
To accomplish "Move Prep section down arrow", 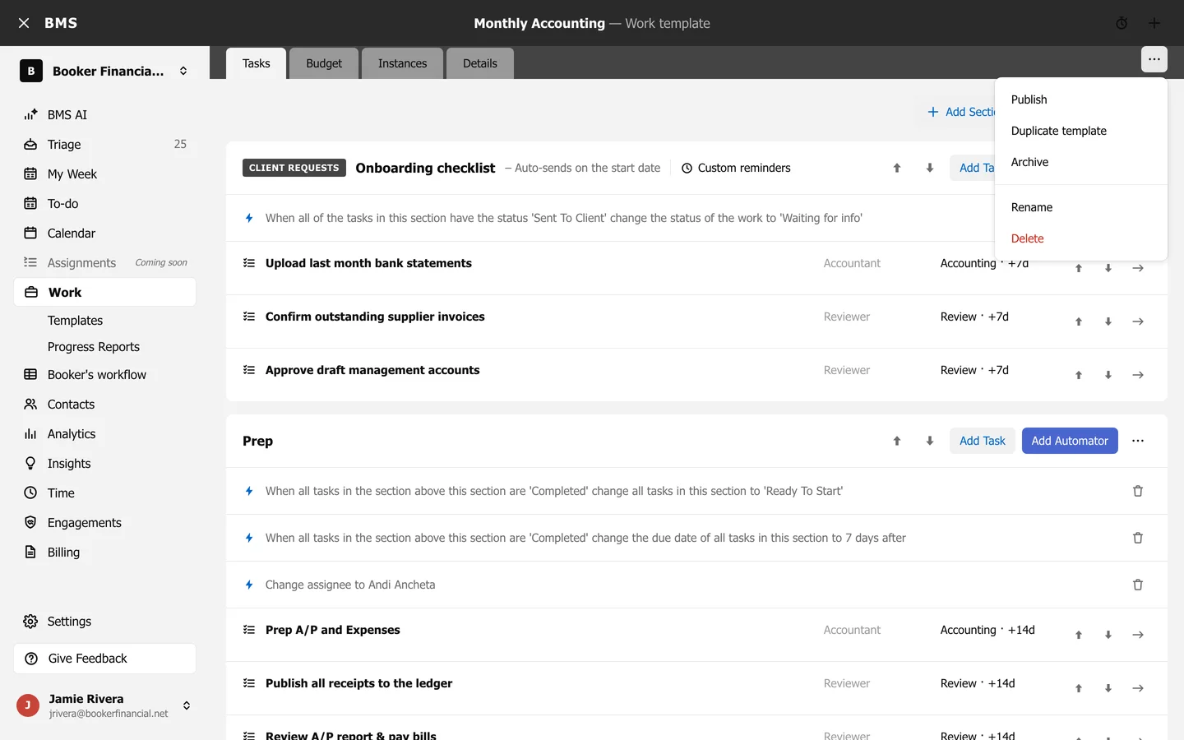I will (930, 441).
